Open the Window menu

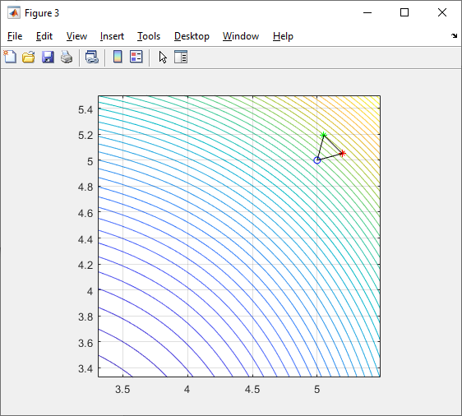(241, 36)
